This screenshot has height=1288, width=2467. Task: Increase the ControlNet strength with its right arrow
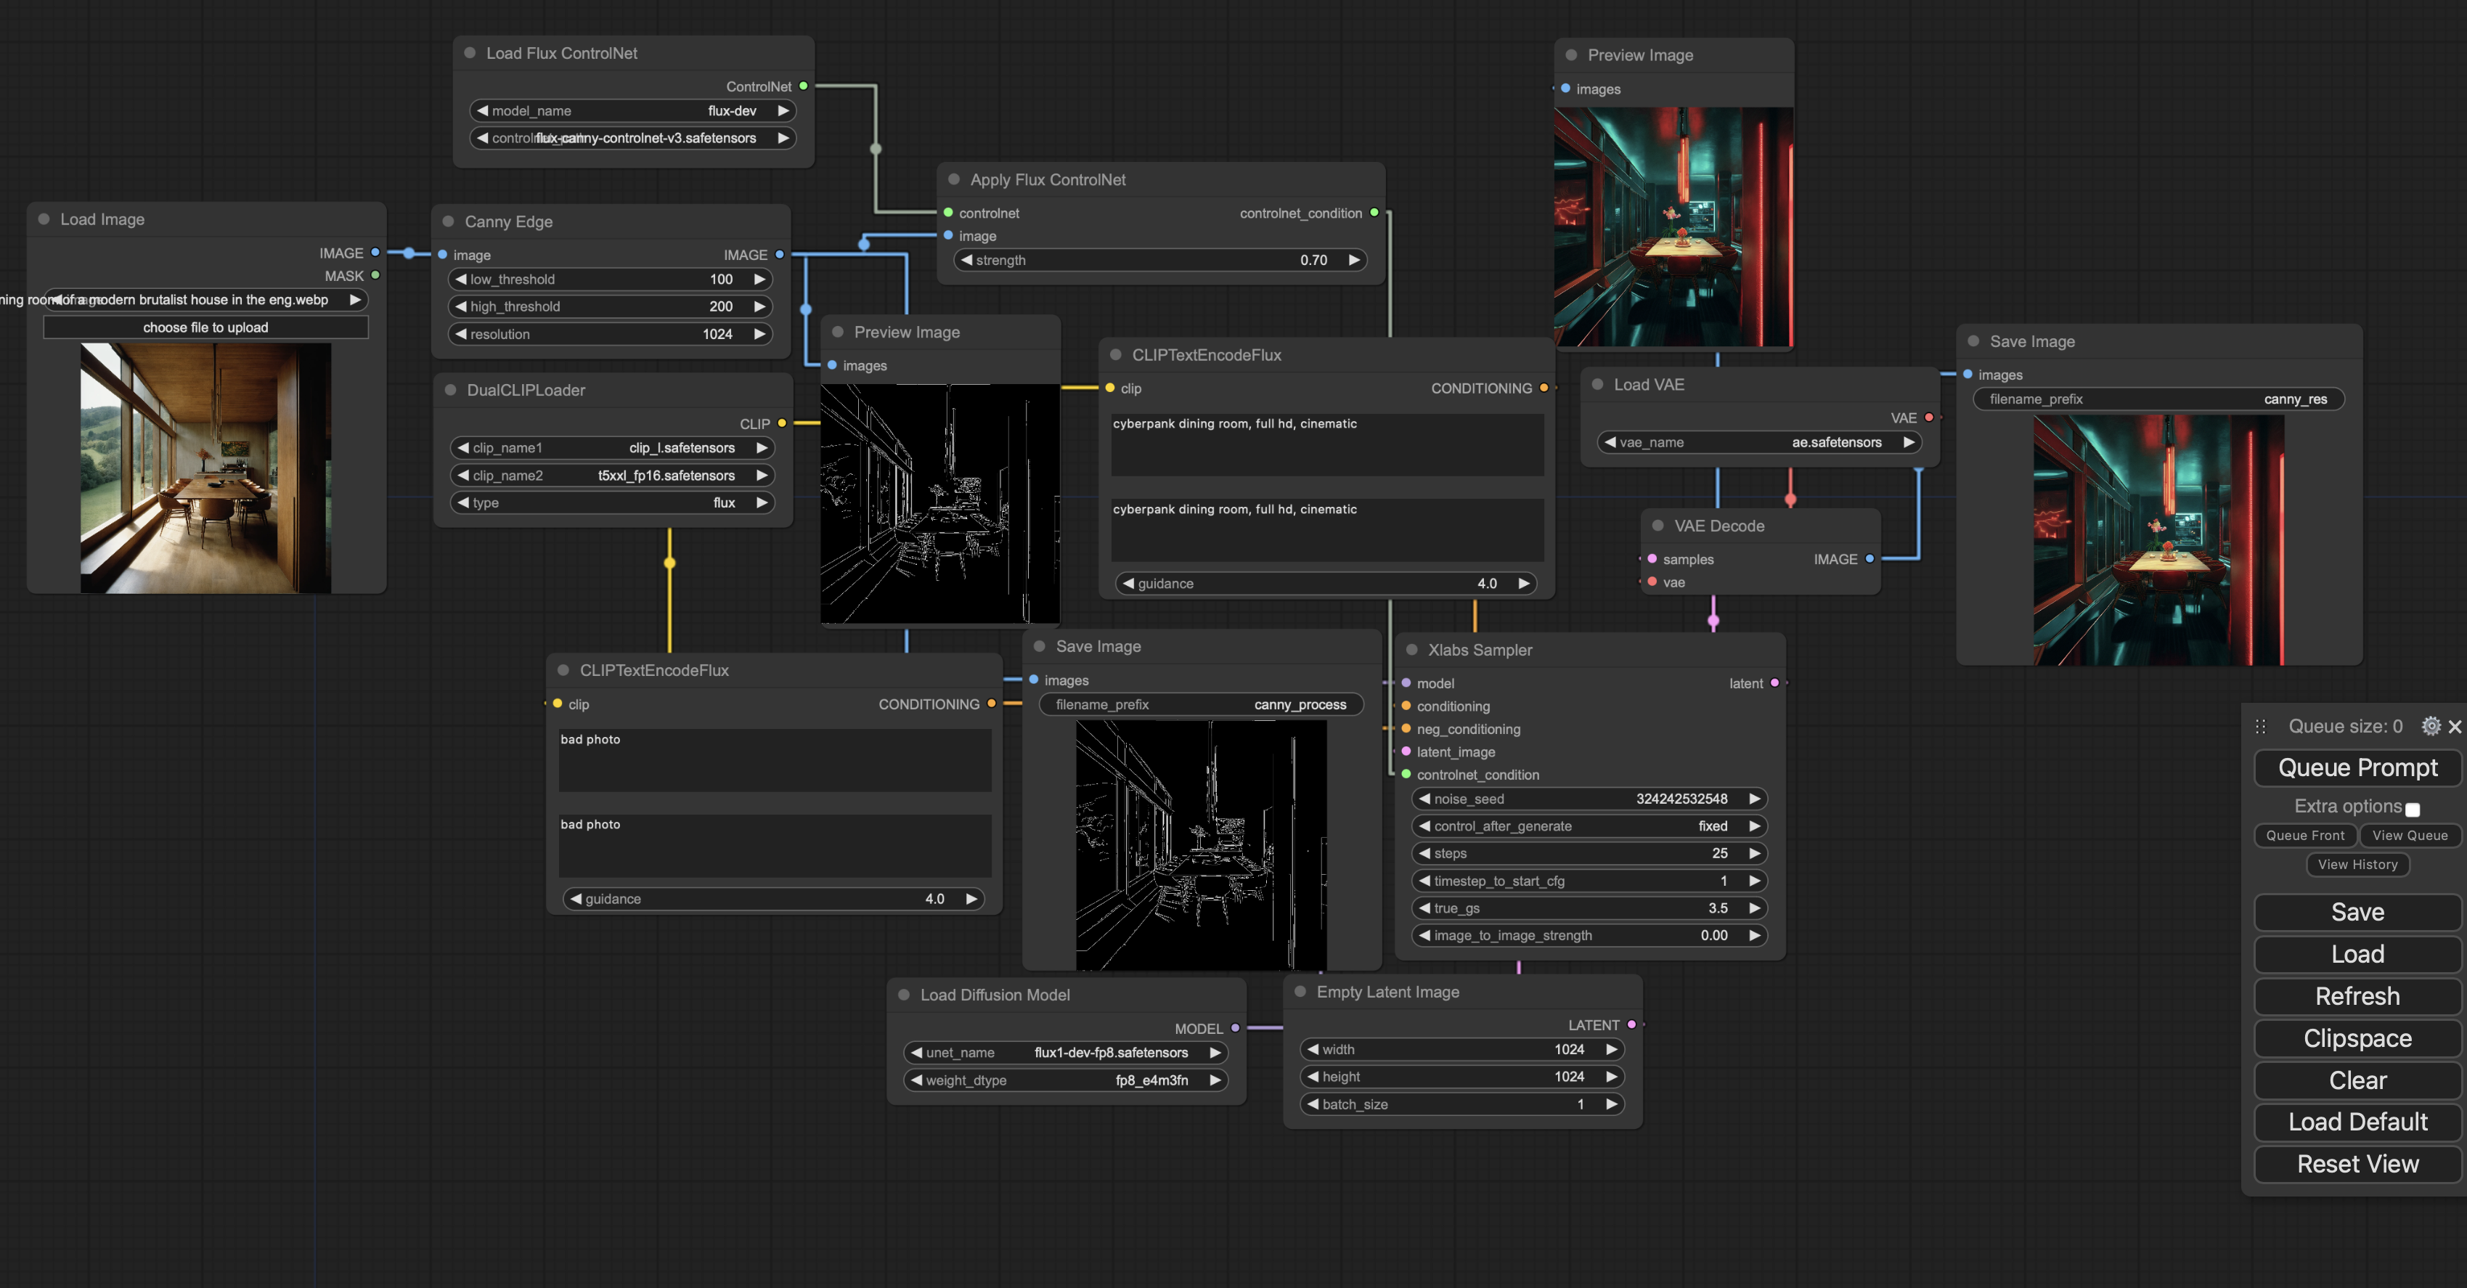1353,259
